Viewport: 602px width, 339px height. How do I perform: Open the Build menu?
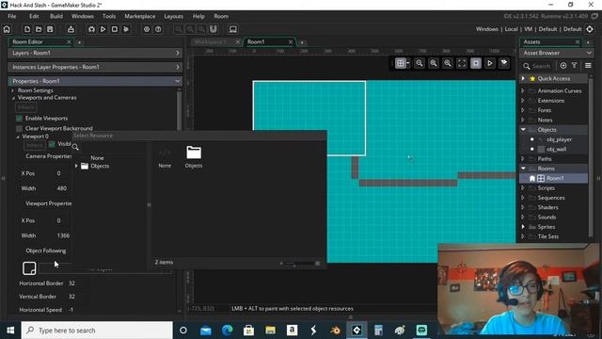click(x=56, y=16)
